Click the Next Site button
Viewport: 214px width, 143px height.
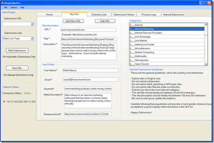(x=17, y=68)
